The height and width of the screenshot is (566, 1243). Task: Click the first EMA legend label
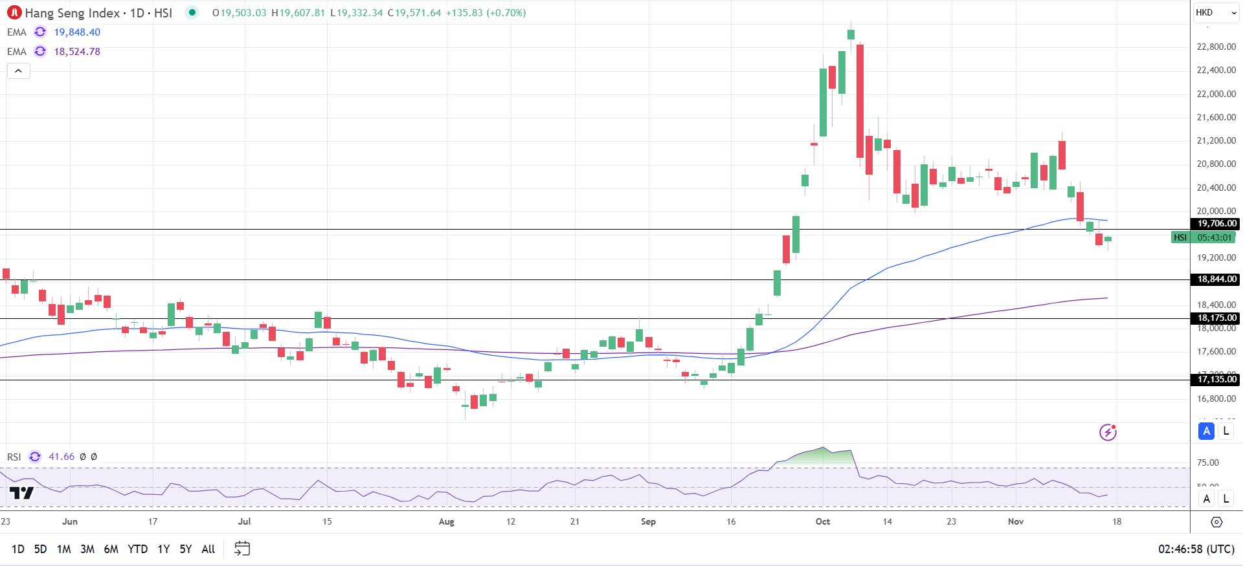pyautogui.click(x=17, y=32)
